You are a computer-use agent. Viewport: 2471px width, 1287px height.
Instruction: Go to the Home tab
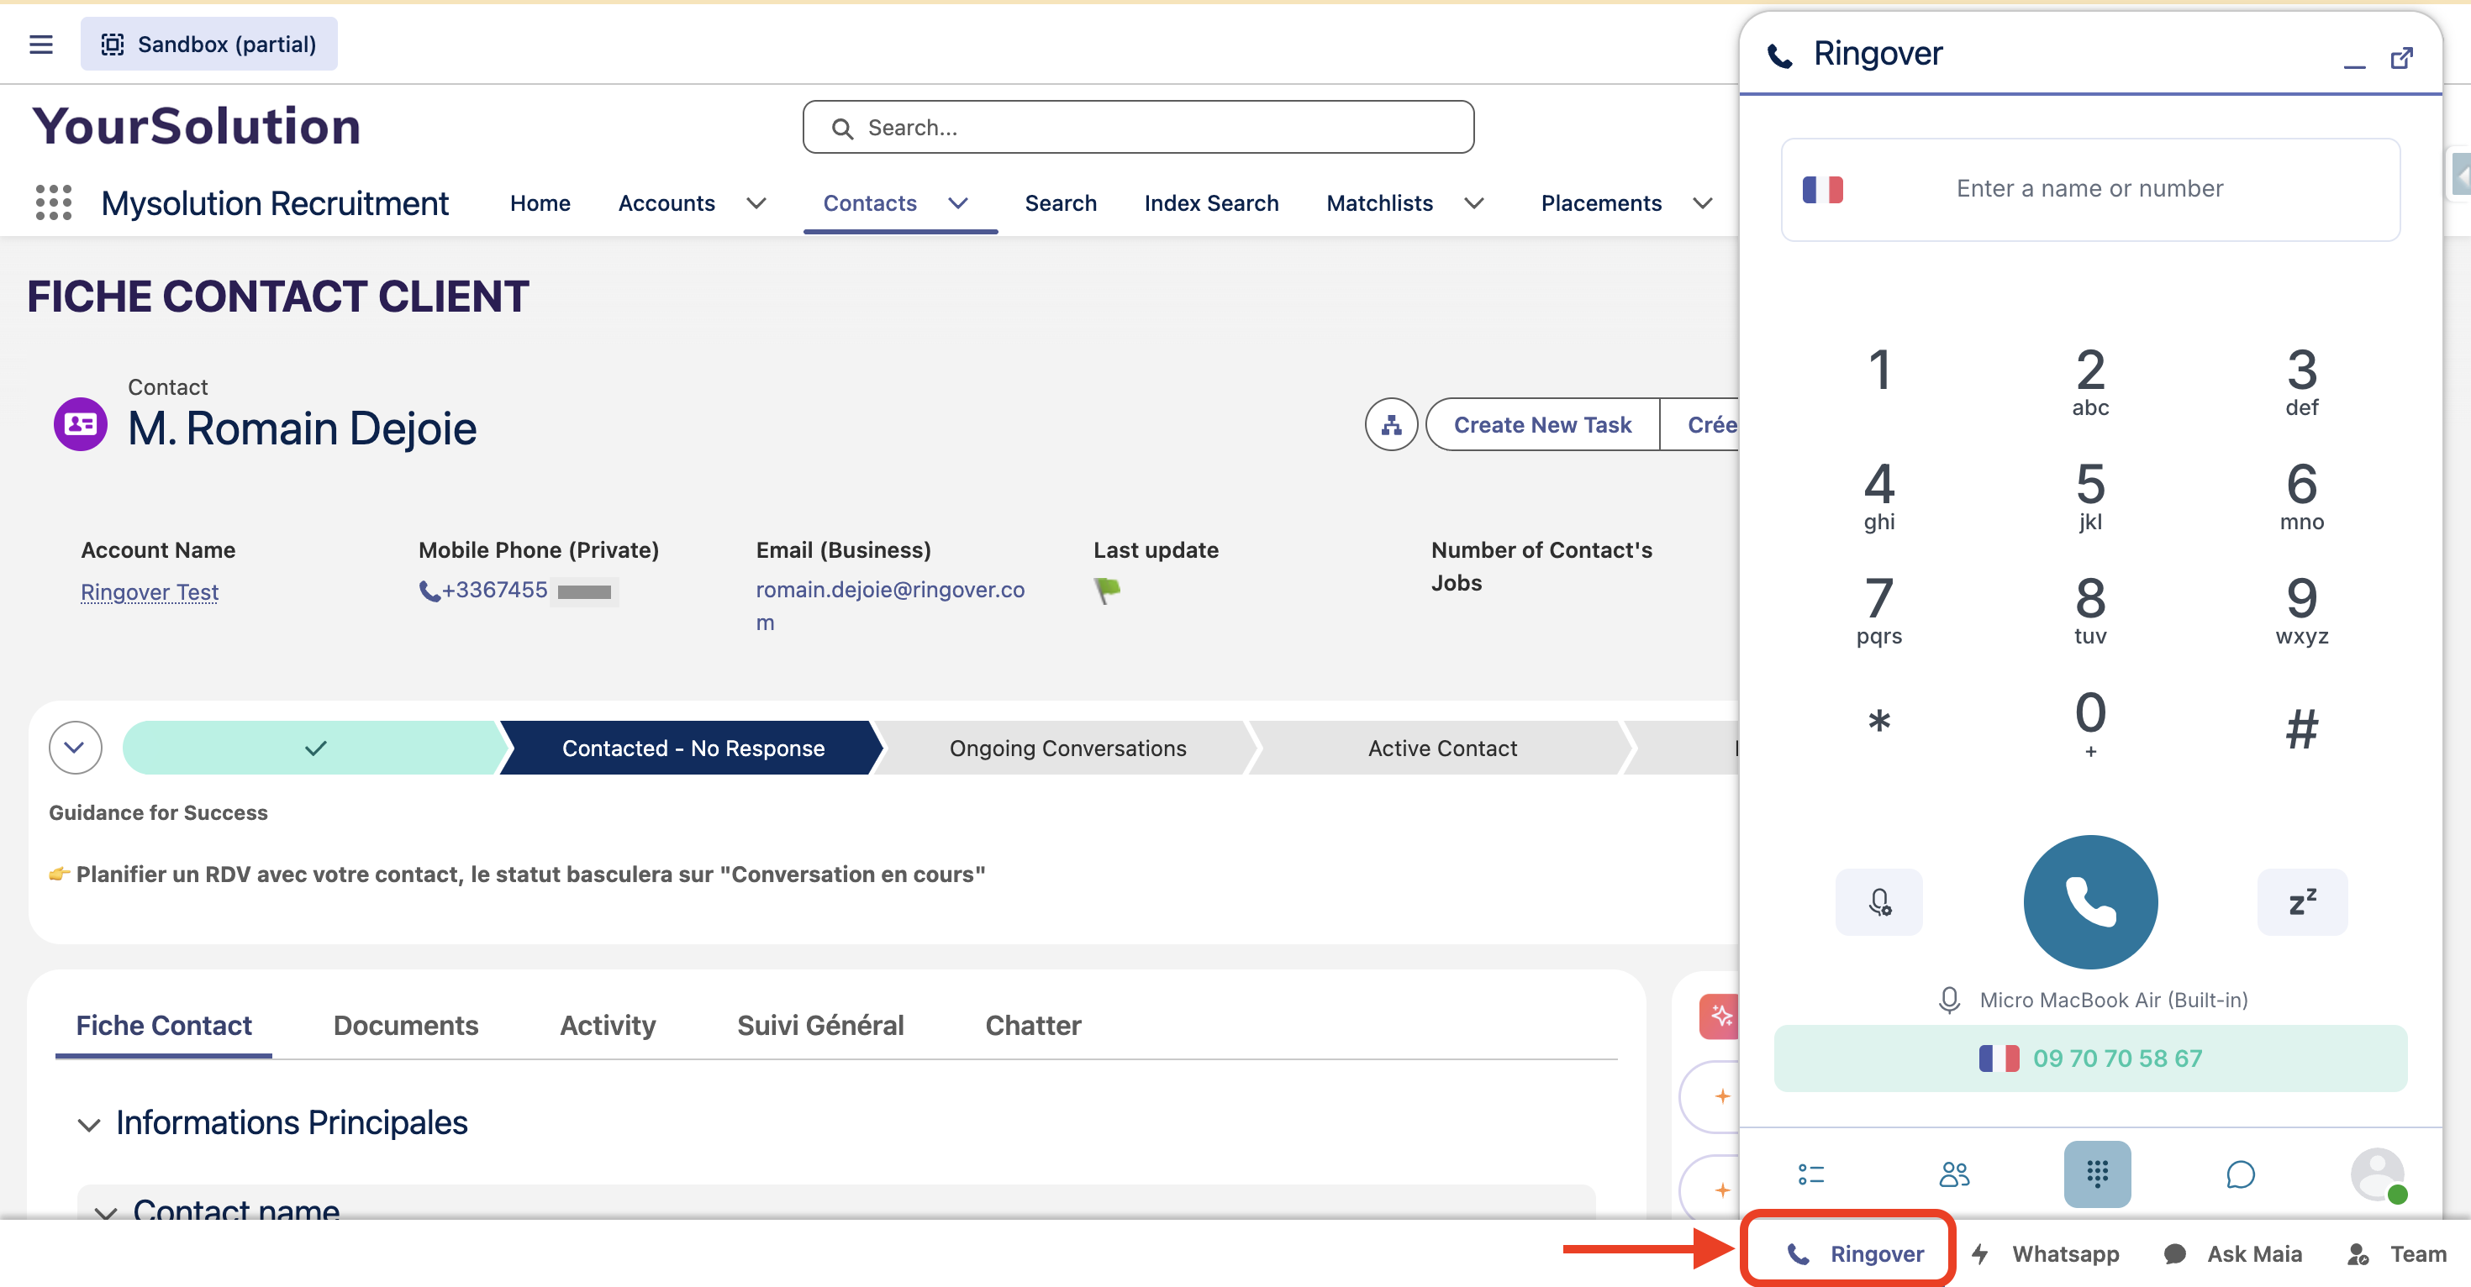[540, 203]
